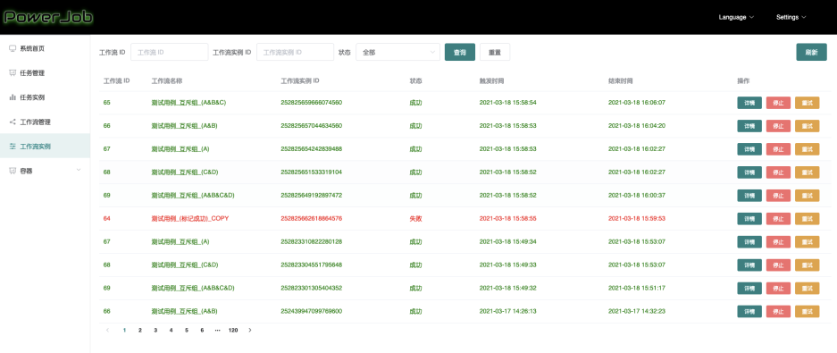Open 详情 for failed workflow 64
The height and width of the screenshot is (353, 837).
click(749, 218)
